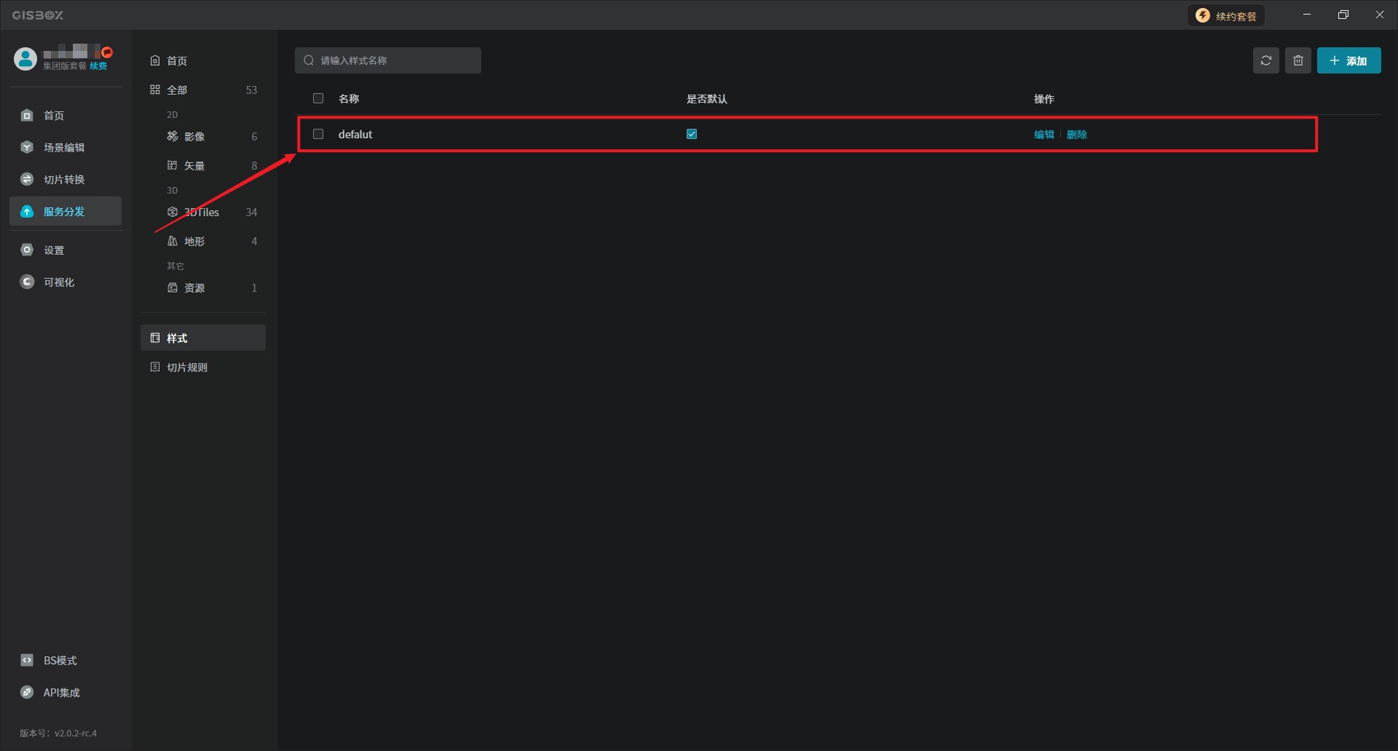This screenshot has height=751, width=1398.
Task: Click the user avatar icon
Action: (25, 59)
